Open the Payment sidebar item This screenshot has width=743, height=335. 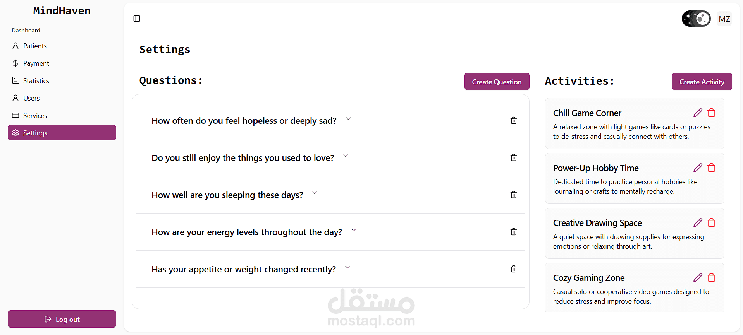click(x=36, y=63)
